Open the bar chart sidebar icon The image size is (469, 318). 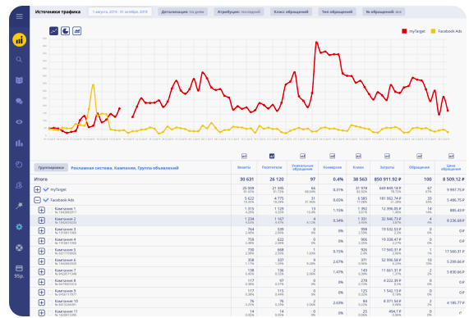coord(19,143)
